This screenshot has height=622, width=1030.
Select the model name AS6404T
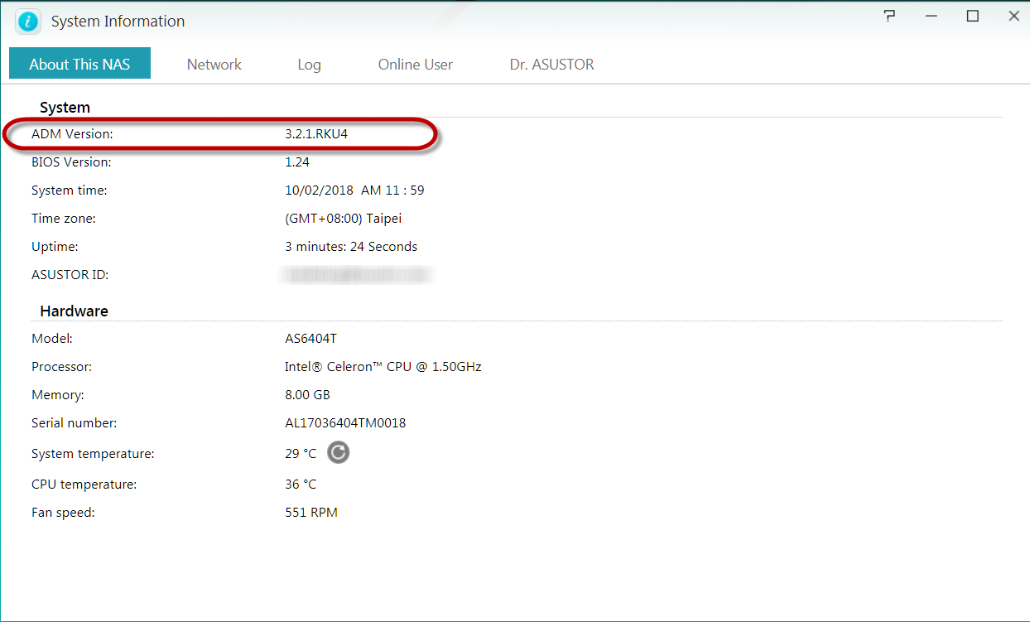310,339
